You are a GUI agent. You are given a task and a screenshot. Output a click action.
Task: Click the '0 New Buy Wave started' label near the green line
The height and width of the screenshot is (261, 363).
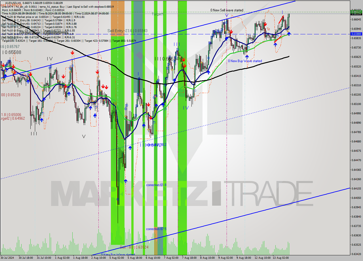[x=245, y=61]
